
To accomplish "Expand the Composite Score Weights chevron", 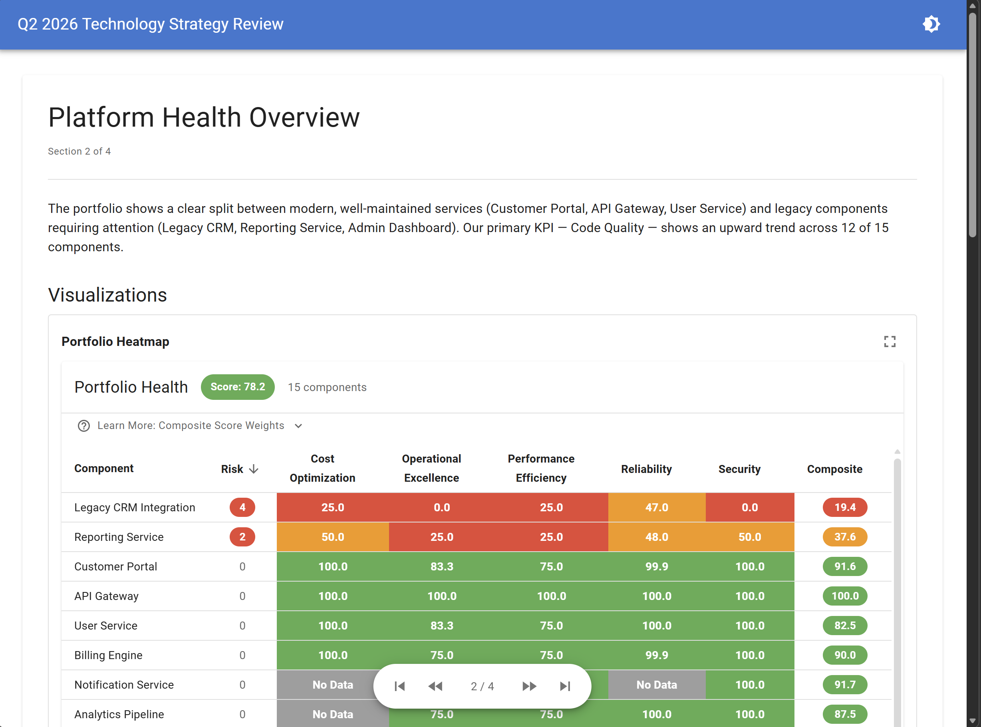I will coord(298,426).
